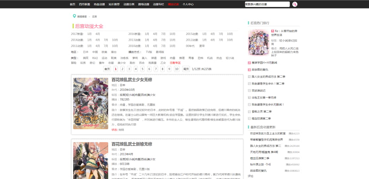Open the red 播放记录 navigation item
The image size is (369, 179).
point(174,4)
